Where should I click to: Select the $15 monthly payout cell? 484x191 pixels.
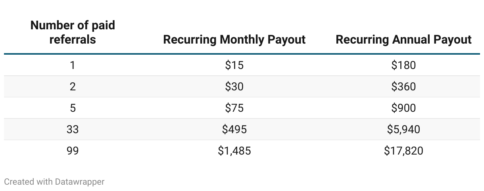coord(234,65)
